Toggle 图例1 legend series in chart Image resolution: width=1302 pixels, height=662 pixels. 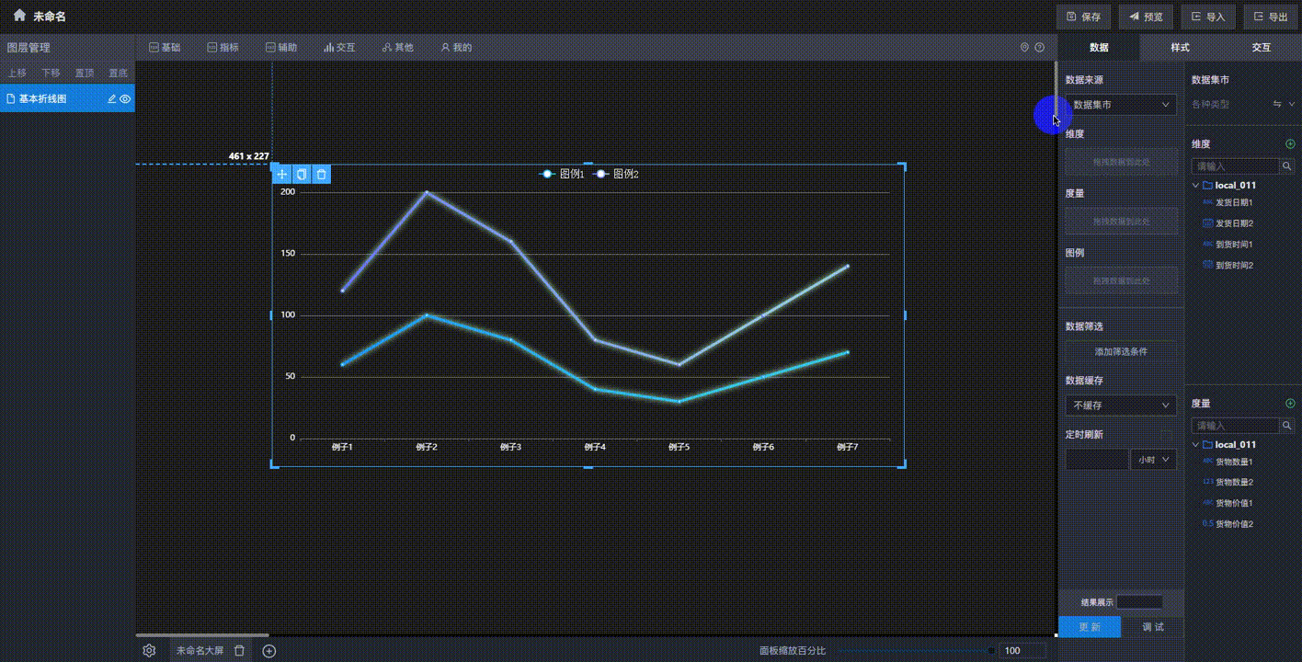click(563, 174)
